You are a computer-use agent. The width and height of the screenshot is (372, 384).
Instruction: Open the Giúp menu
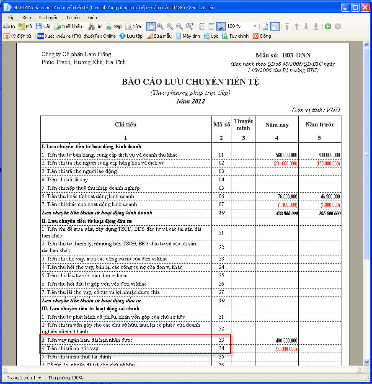93,18
